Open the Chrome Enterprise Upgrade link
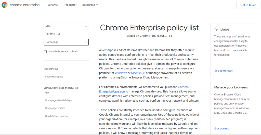 click(144, 89)
